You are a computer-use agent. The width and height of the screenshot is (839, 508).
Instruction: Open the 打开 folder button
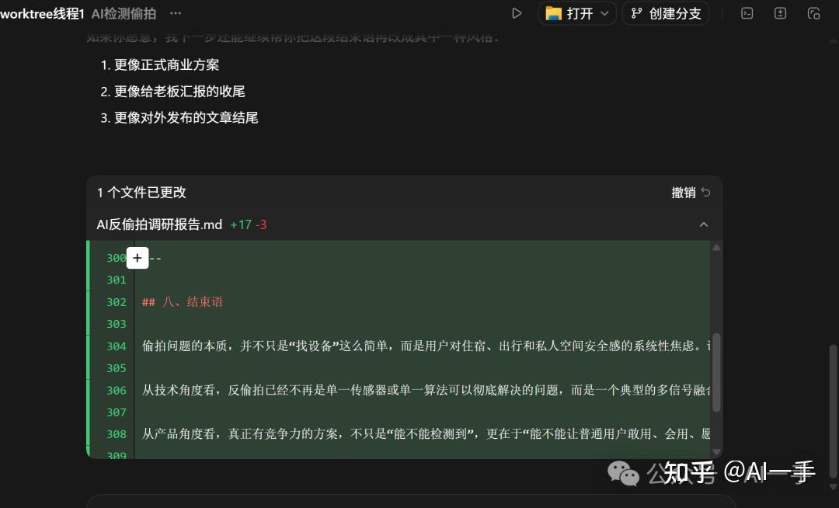(x=569, y=13)
